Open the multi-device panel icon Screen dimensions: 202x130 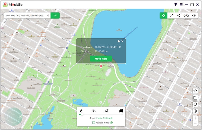pyautogui.click(x=195, y=98)
